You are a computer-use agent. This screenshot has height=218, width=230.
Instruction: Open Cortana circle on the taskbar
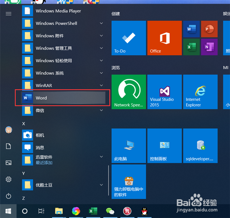25,211
